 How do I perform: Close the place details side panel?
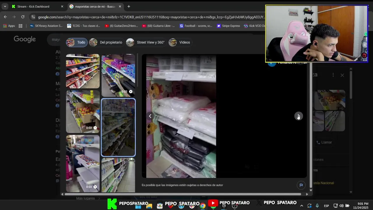pyautogui.click(x=342, y=75)
